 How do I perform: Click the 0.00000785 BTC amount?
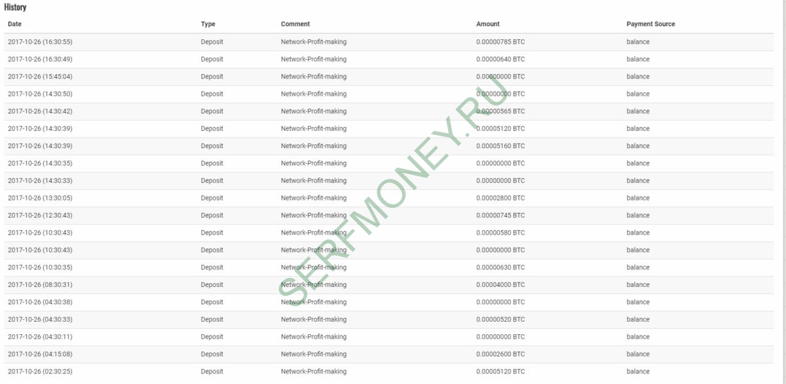500,42
